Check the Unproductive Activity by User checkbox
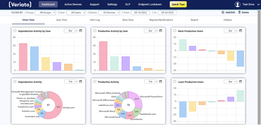Screen dimensions: 261x125 (x=15, y=31)
